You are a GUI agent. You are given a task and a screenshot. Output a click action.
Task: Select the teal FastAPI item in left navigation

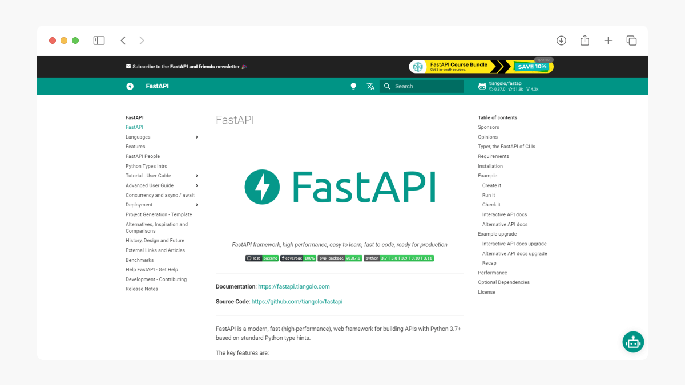click(134, 127)
